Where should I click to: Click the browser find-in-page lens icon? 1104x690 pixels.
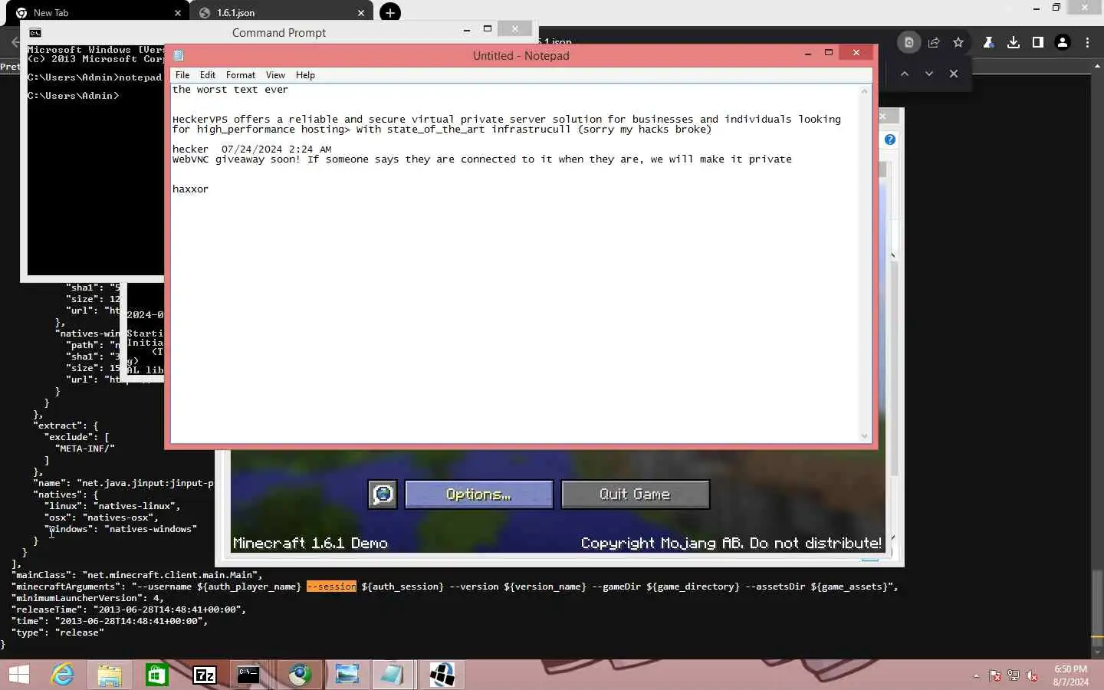coord(909,43)
